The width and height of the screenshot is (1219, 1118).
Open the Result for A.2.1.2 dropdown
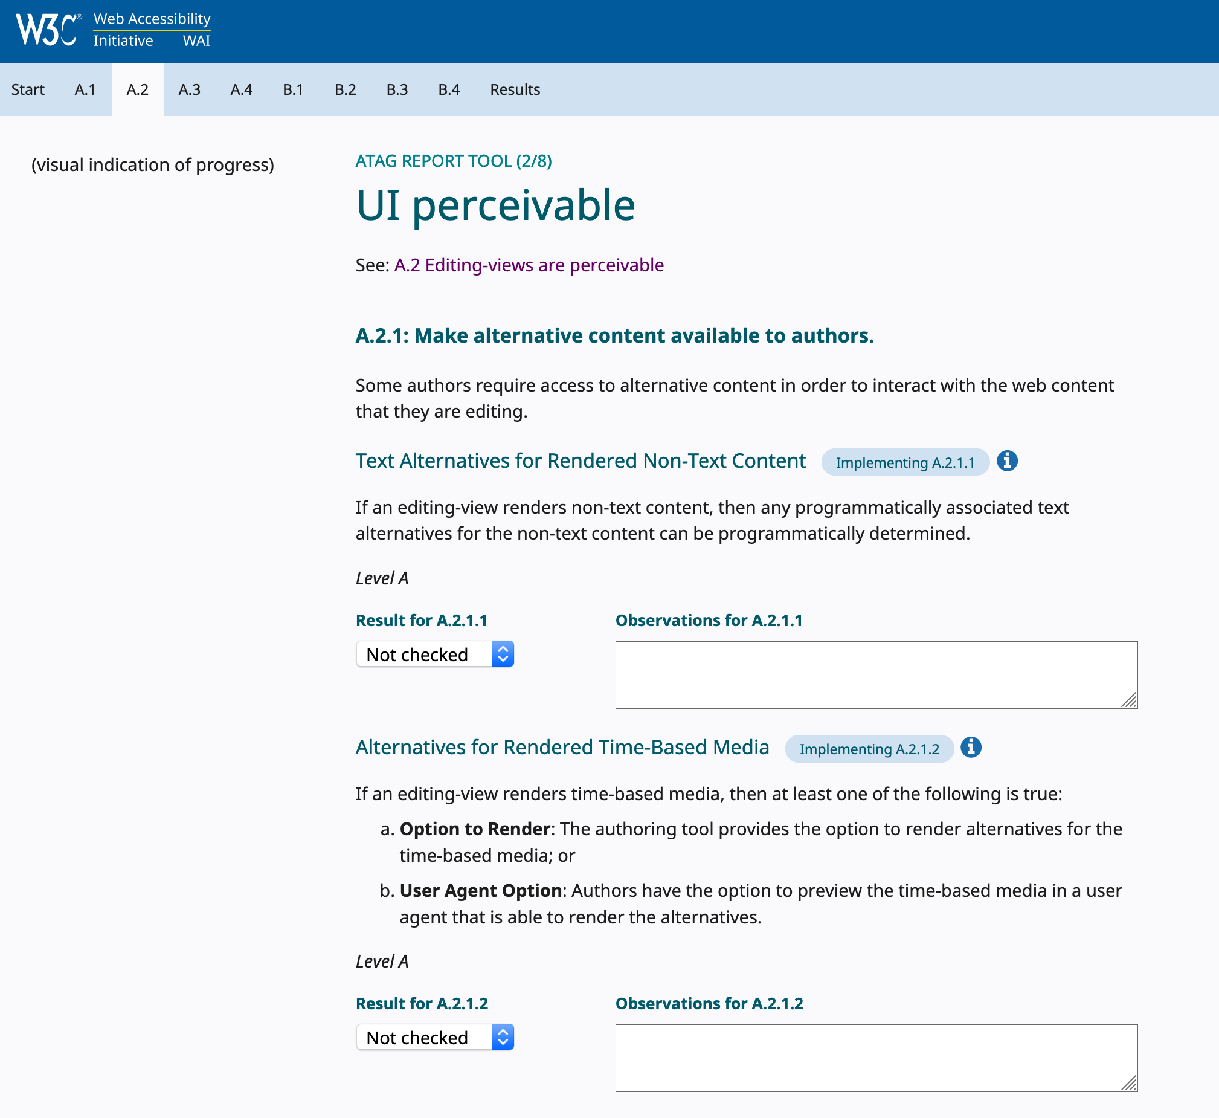point(435,1037)
